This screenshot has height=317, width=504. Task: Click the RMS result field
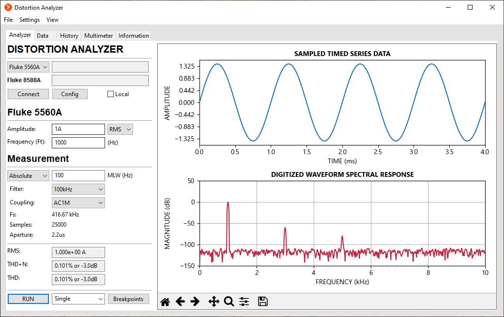(78, 252)
